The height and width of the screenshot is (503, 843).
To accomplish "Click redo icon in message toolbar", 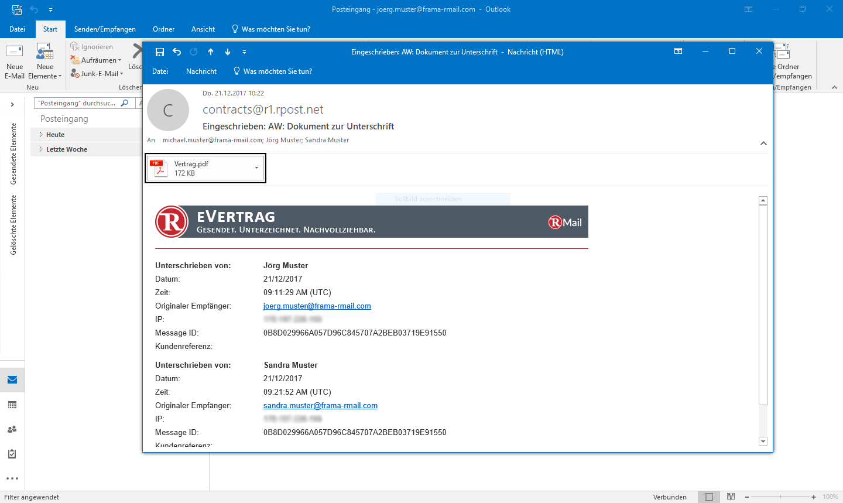I will coord(194,52).
